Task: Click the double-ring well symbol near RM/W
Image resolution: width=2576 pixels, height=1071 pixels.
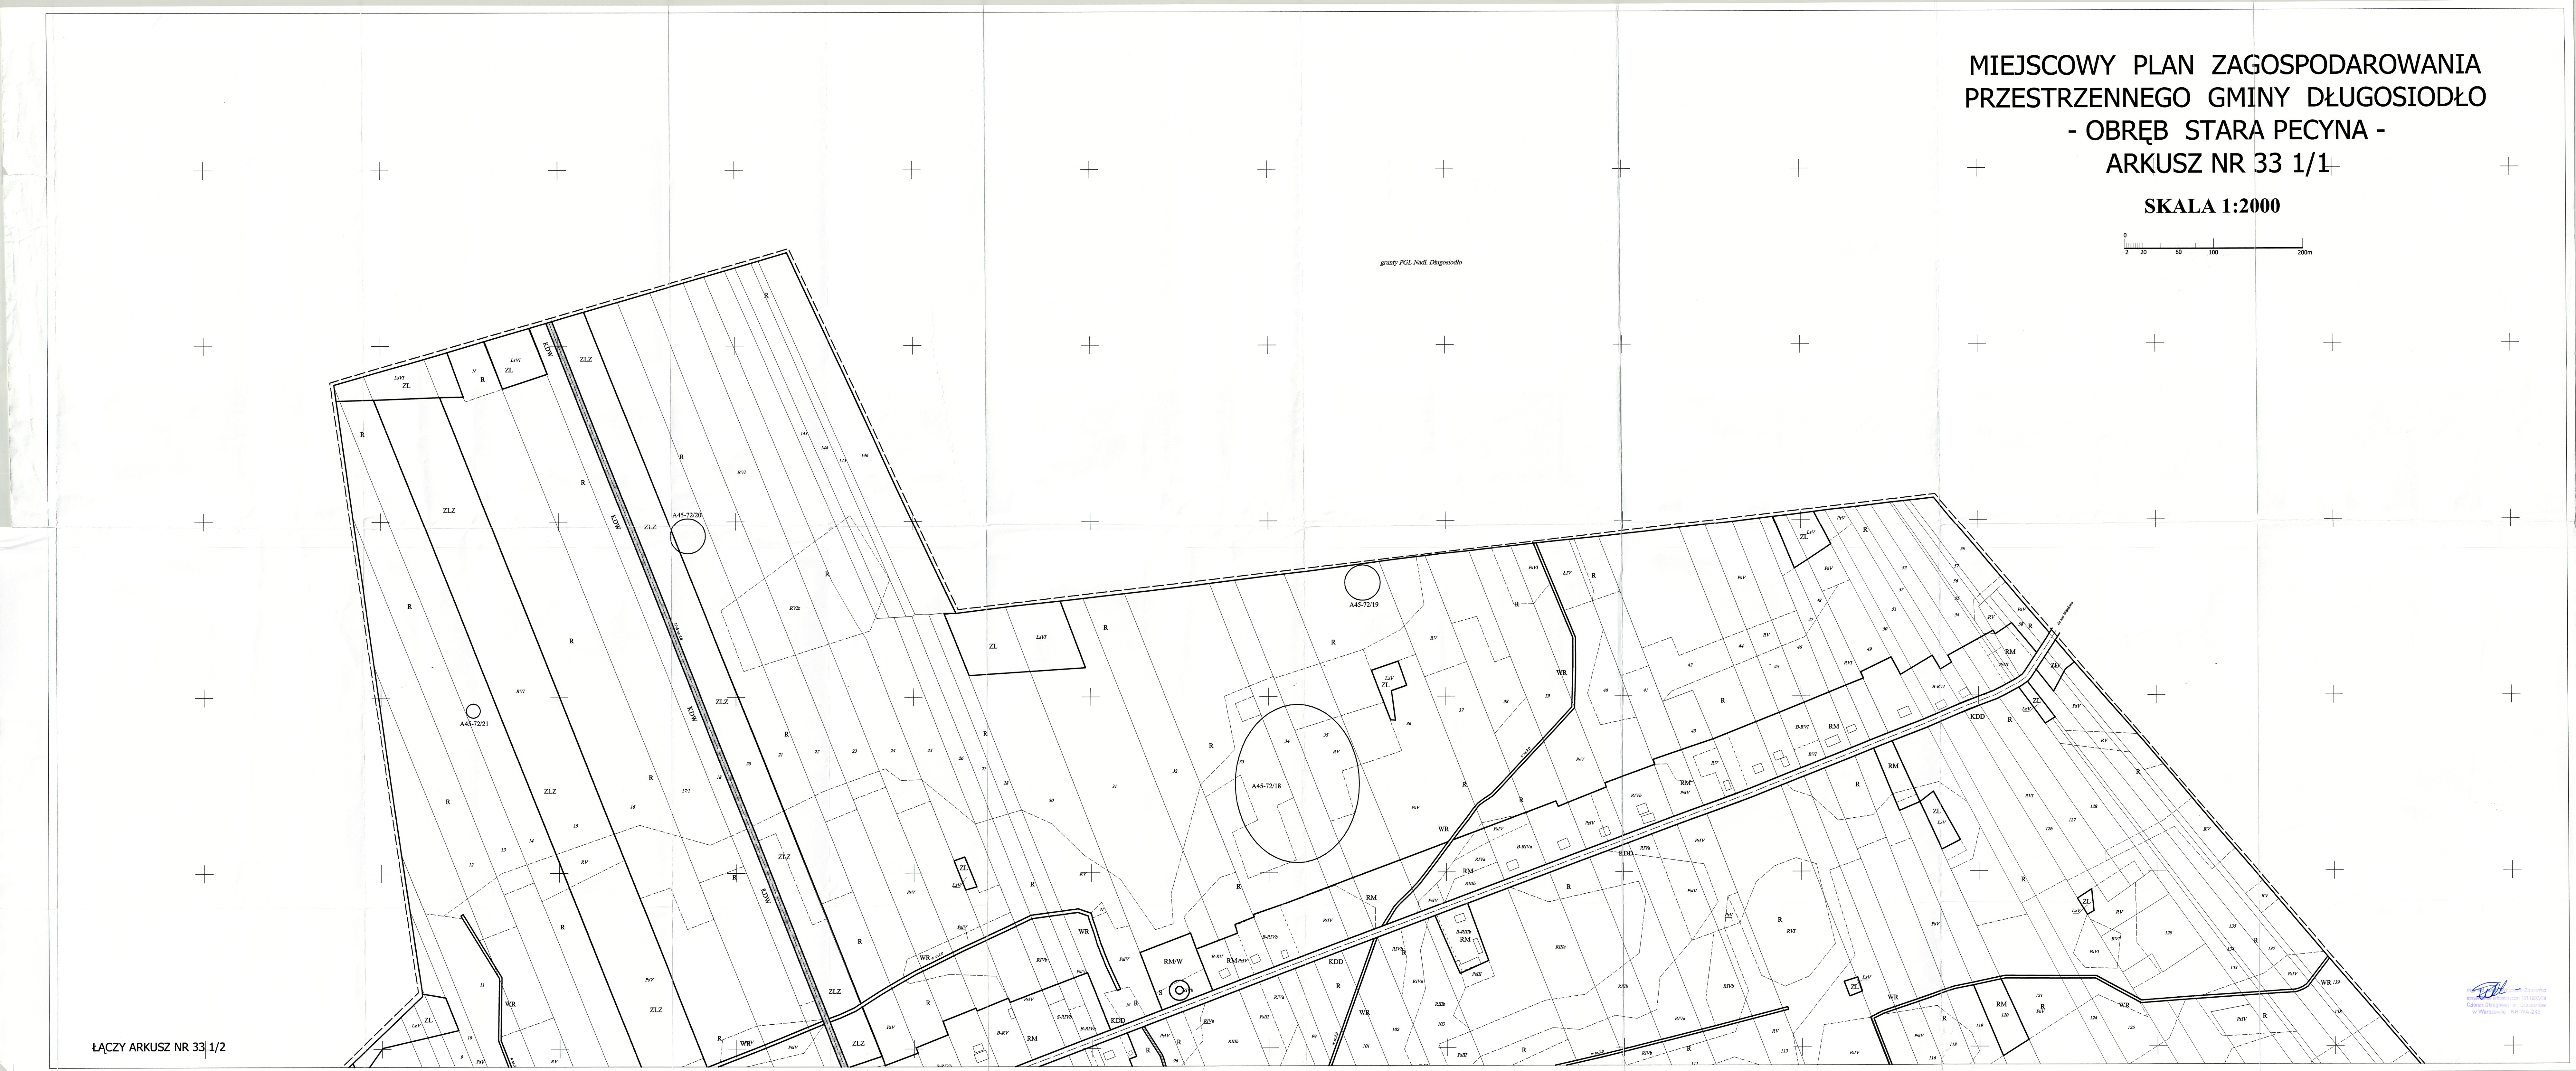Action: [1179, 991]
